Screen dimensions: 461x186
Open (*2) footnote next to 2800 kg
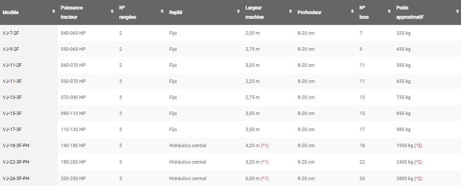[x=418, y=178]
